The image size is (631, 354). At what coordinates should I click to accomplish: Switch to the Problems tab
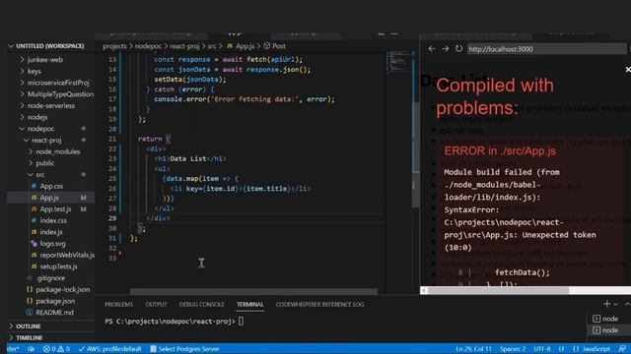[118, 304]
